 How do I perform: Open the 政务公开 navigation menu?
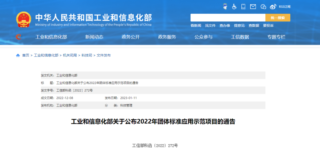click(x=131, y=37)
